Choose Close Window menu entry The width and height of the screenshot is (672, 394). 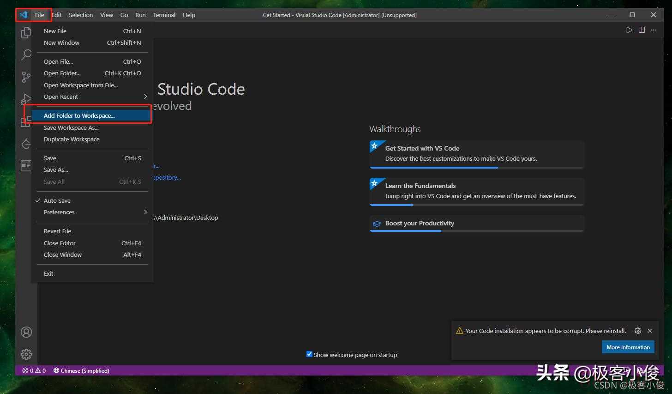[x=92, y=255]
